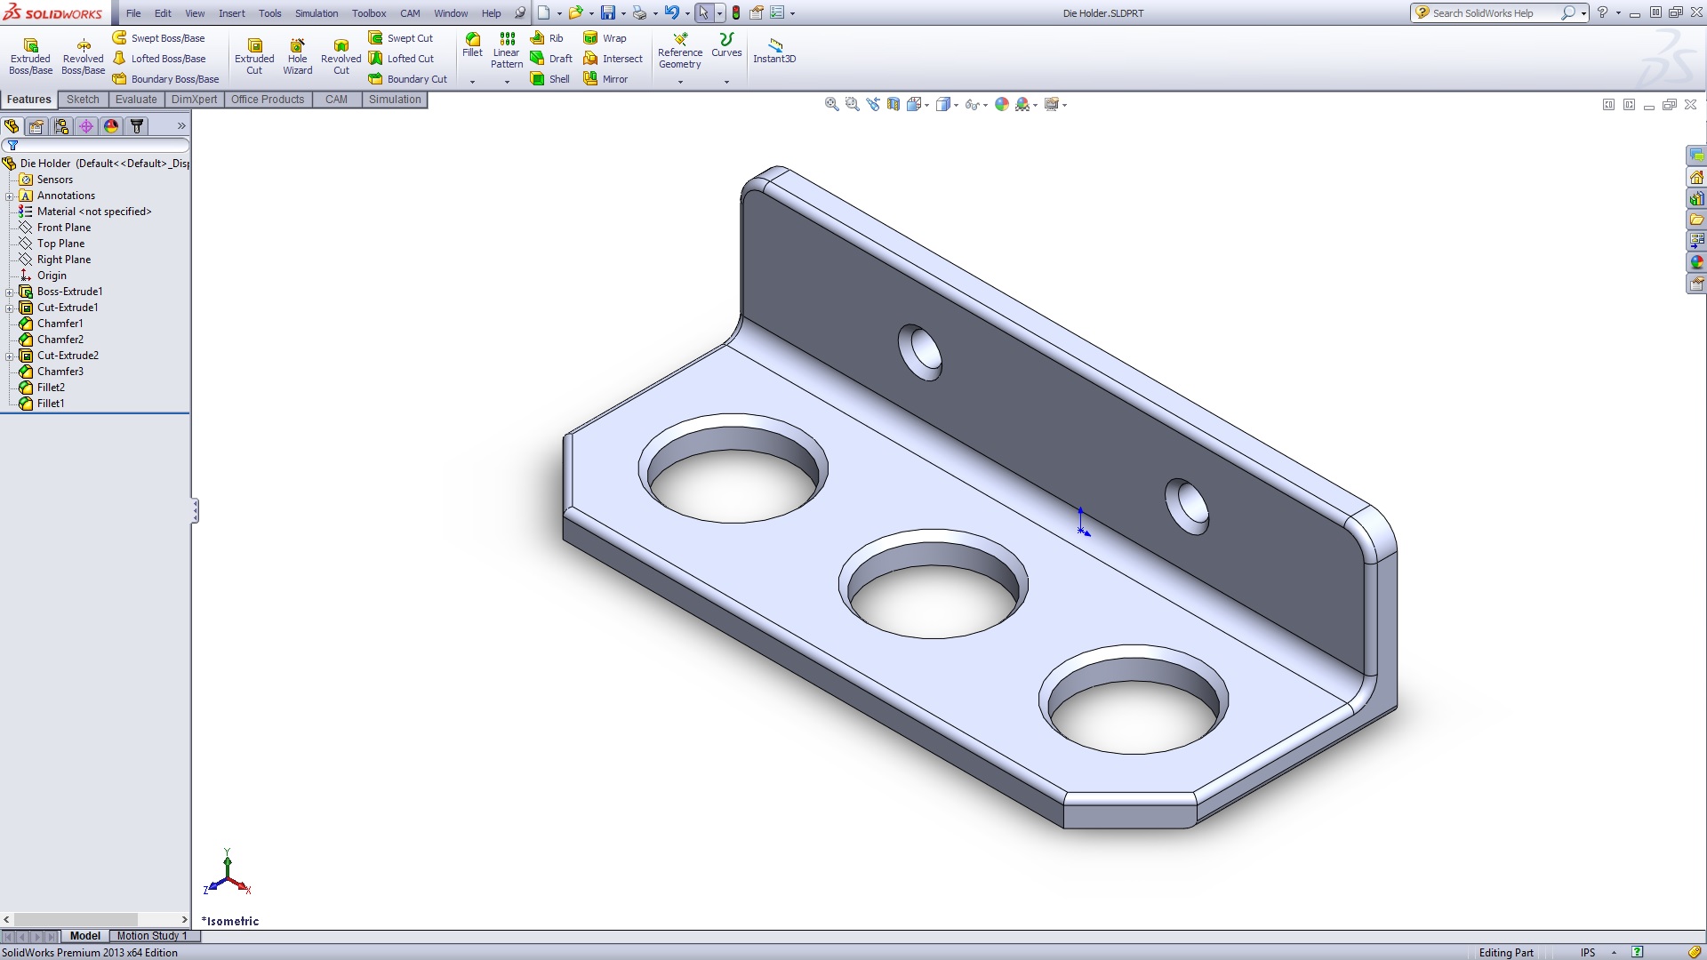Activate the Linear Pattern tool
Screen dimensions: 1707x960
coord(507,51)
